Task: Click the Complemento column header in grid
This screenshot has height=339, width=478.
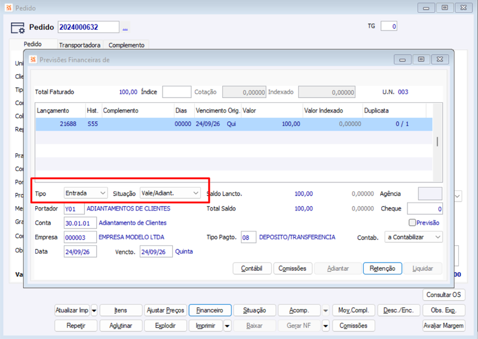Action: 137,111
